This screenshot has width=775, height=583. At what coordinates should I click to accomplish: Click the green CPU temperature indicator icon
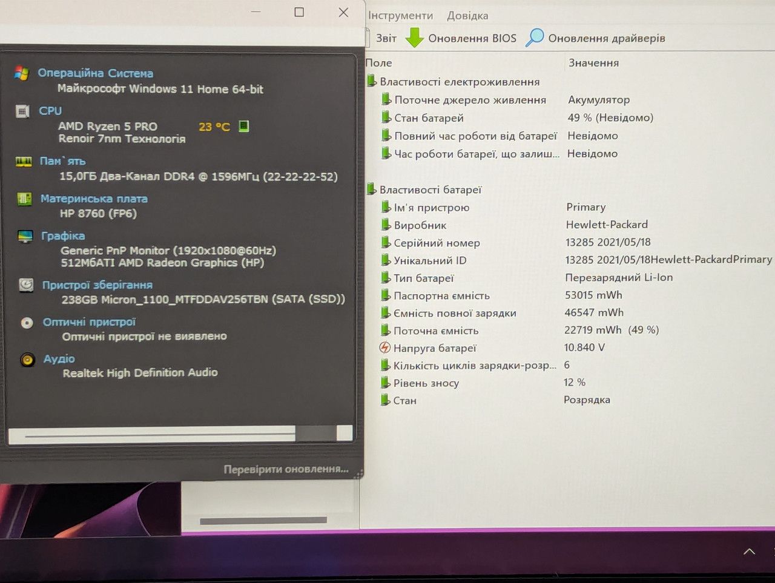coord(243,126)
